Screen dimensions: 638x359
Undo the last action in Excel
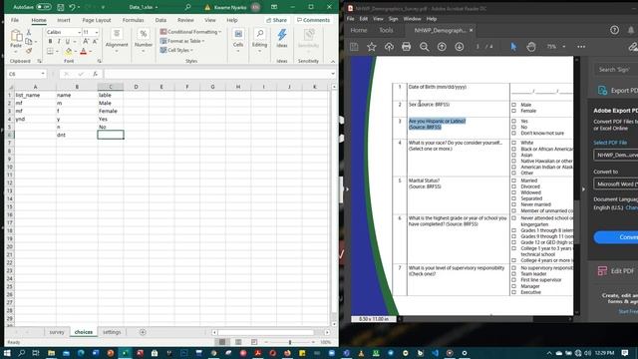(x=72, y=7)
